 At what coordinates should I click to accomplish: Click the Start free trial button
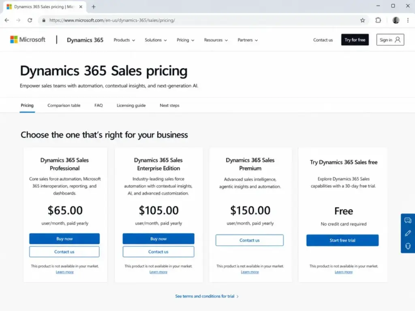(x=342, y=240)
